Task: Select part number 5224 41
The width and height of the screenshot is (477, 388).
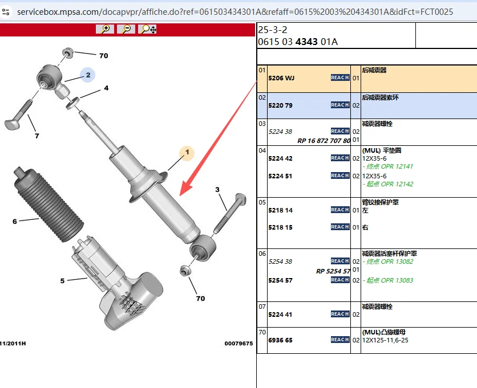Action: tap(280, 315)
